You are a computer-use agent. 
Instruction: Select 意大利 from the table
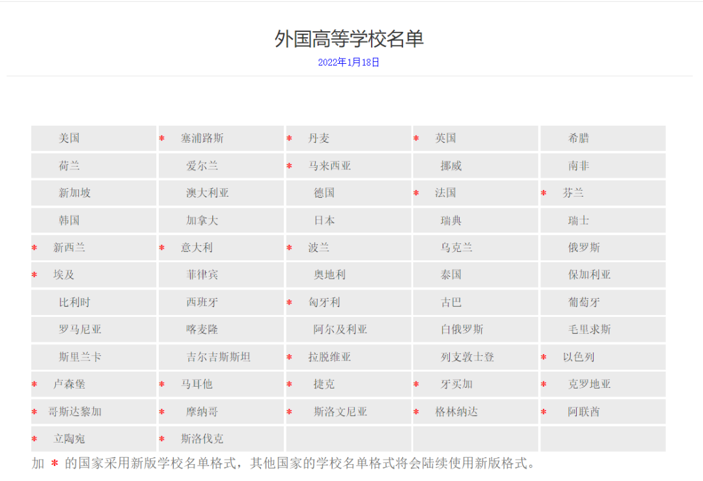click(x=195, y=247)
